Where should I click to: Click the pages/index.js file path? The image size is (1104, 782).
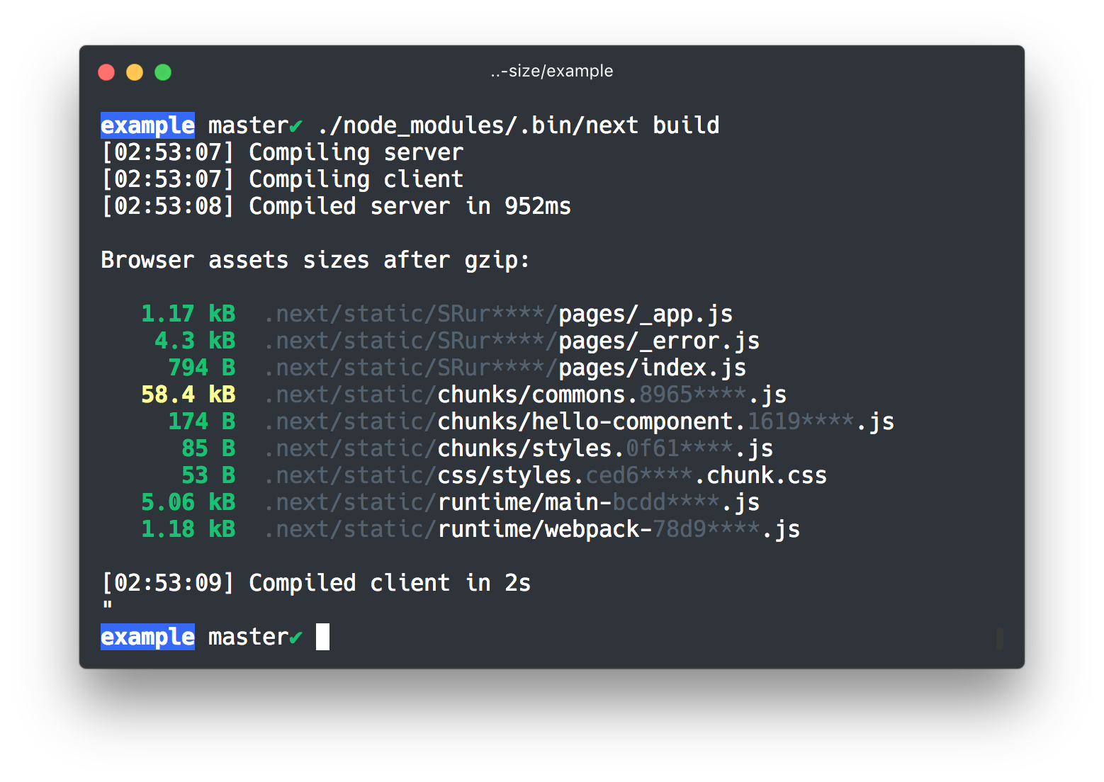(505, 368)
